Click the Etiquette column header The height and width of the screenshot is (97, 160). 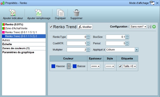point(127,59)
